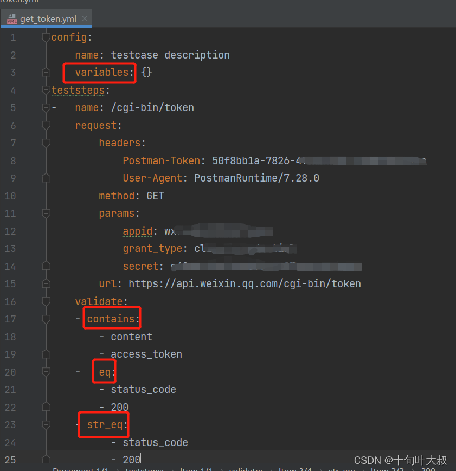Click the 'grant_type' key
456x471 pixels.
point(152,249)
